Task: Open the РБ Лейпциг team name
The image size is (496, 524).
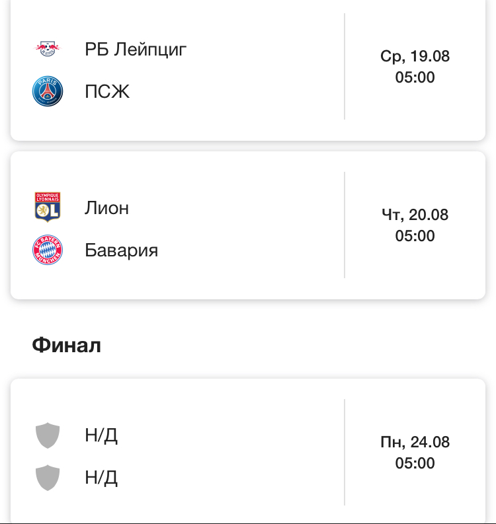Action: (136, 49)
